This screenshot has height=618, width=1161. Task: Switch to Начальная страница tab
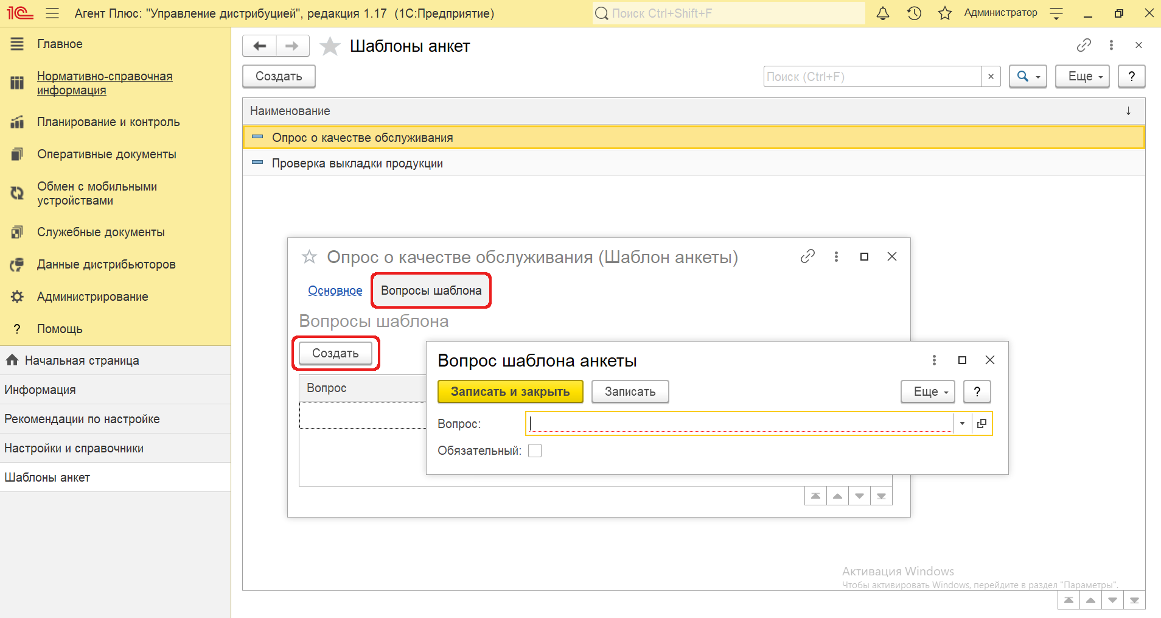click(x=115, y=360)
